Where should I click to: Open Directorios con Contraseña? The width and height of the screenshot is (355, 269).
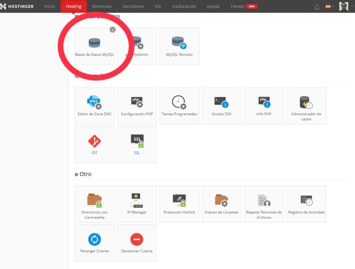[94, 204]
